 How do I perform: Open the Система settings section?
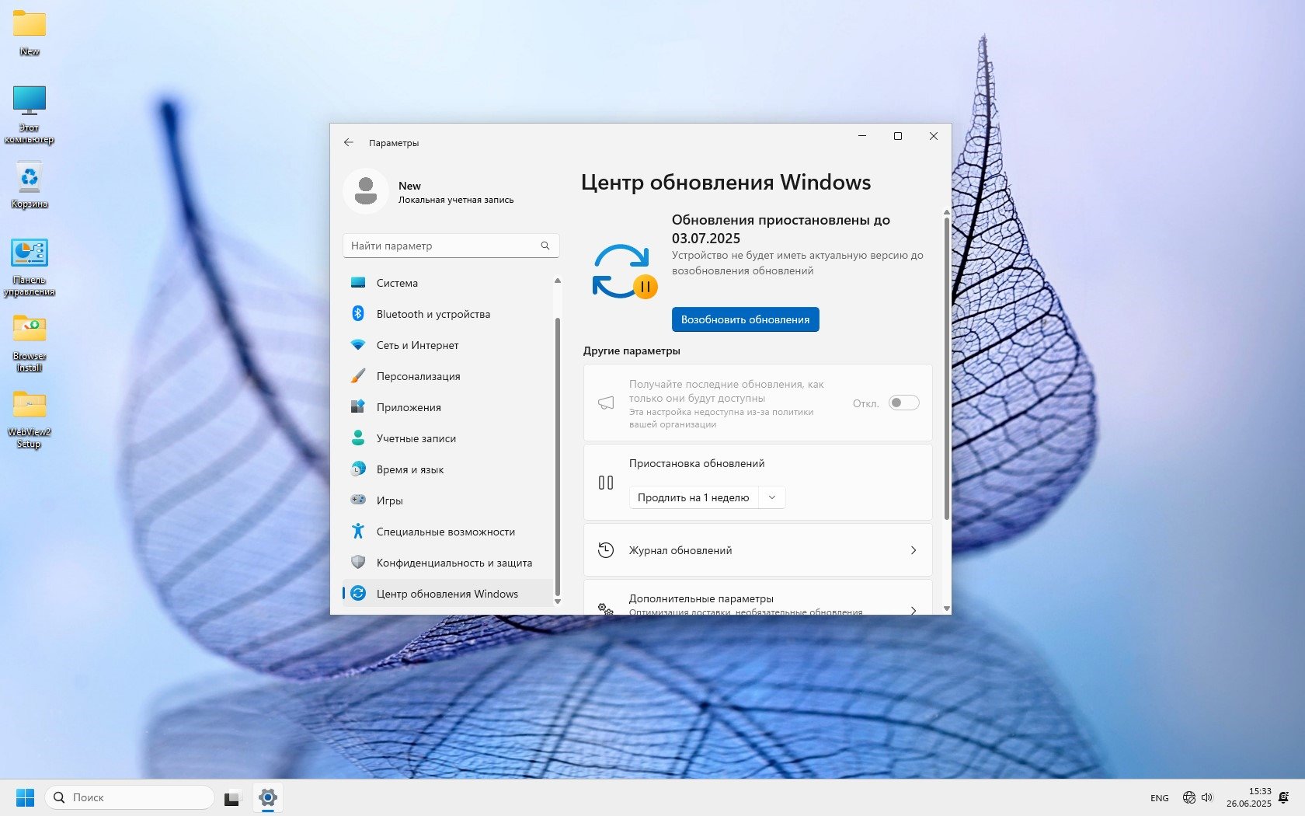point(447,283)
